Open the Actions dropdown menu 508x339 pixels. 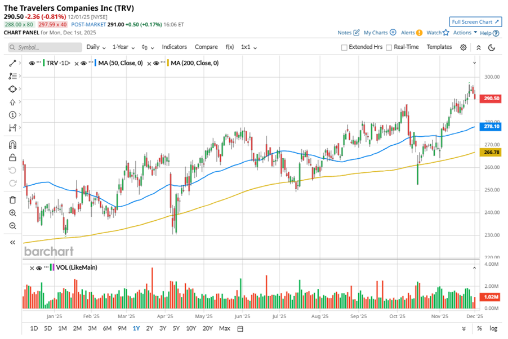[465, 33]
